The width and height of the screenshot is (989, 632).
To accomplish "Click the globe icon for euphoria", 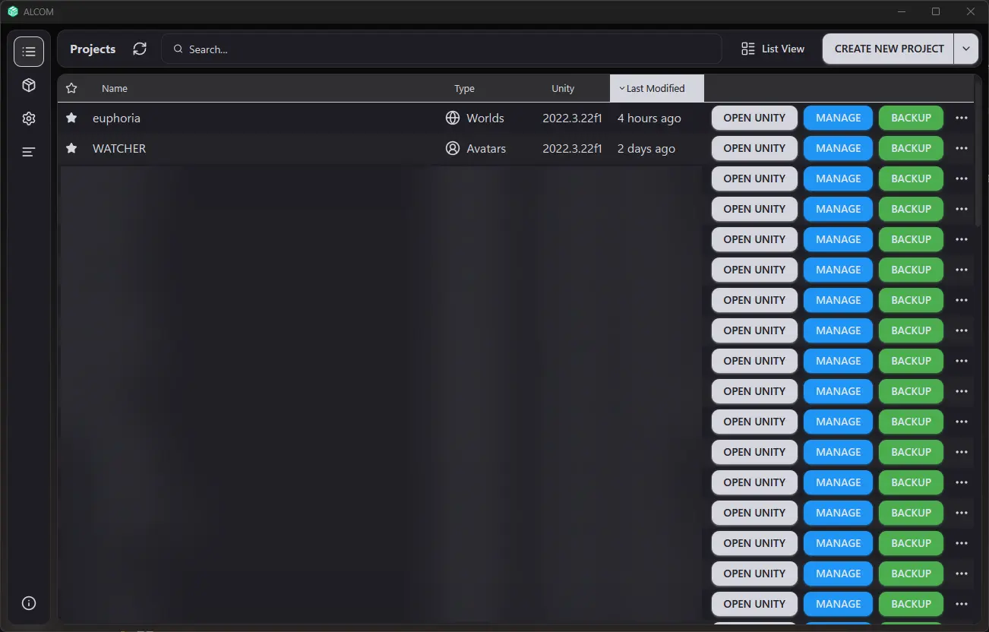I will [453, 118].
